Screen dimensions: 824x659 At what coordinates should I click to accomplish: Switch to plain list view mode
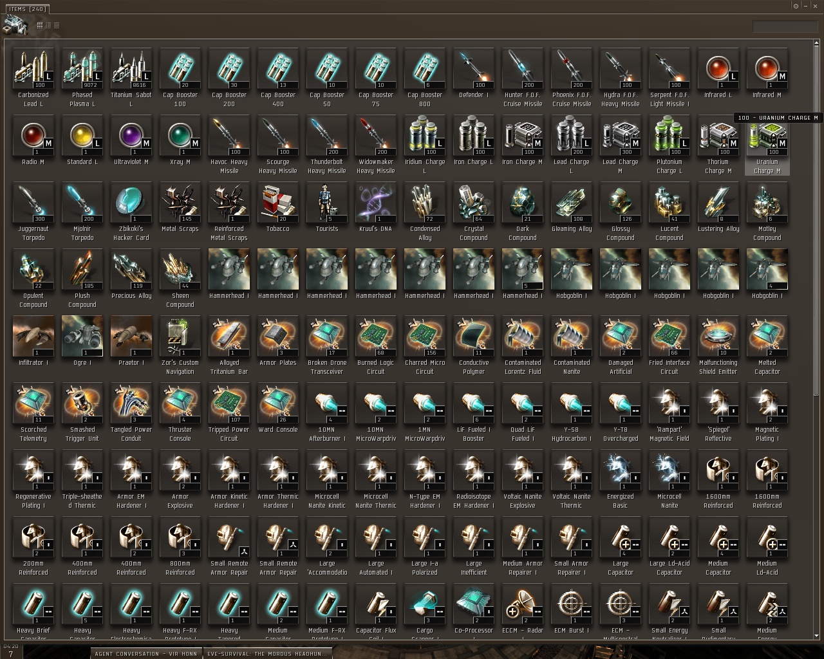(57, 25)
